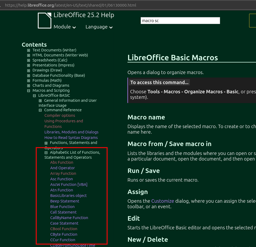
Task: Open the Case Statement help page
Action: click(x=64, y=223)
